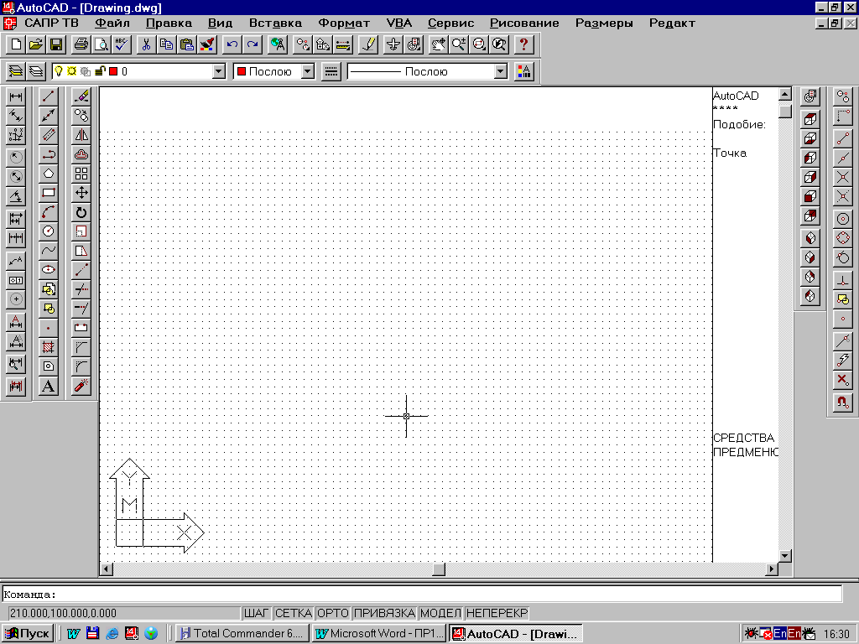
Task: Save the drawing with the floppy disk icon
Action: (x=56, y=44)
